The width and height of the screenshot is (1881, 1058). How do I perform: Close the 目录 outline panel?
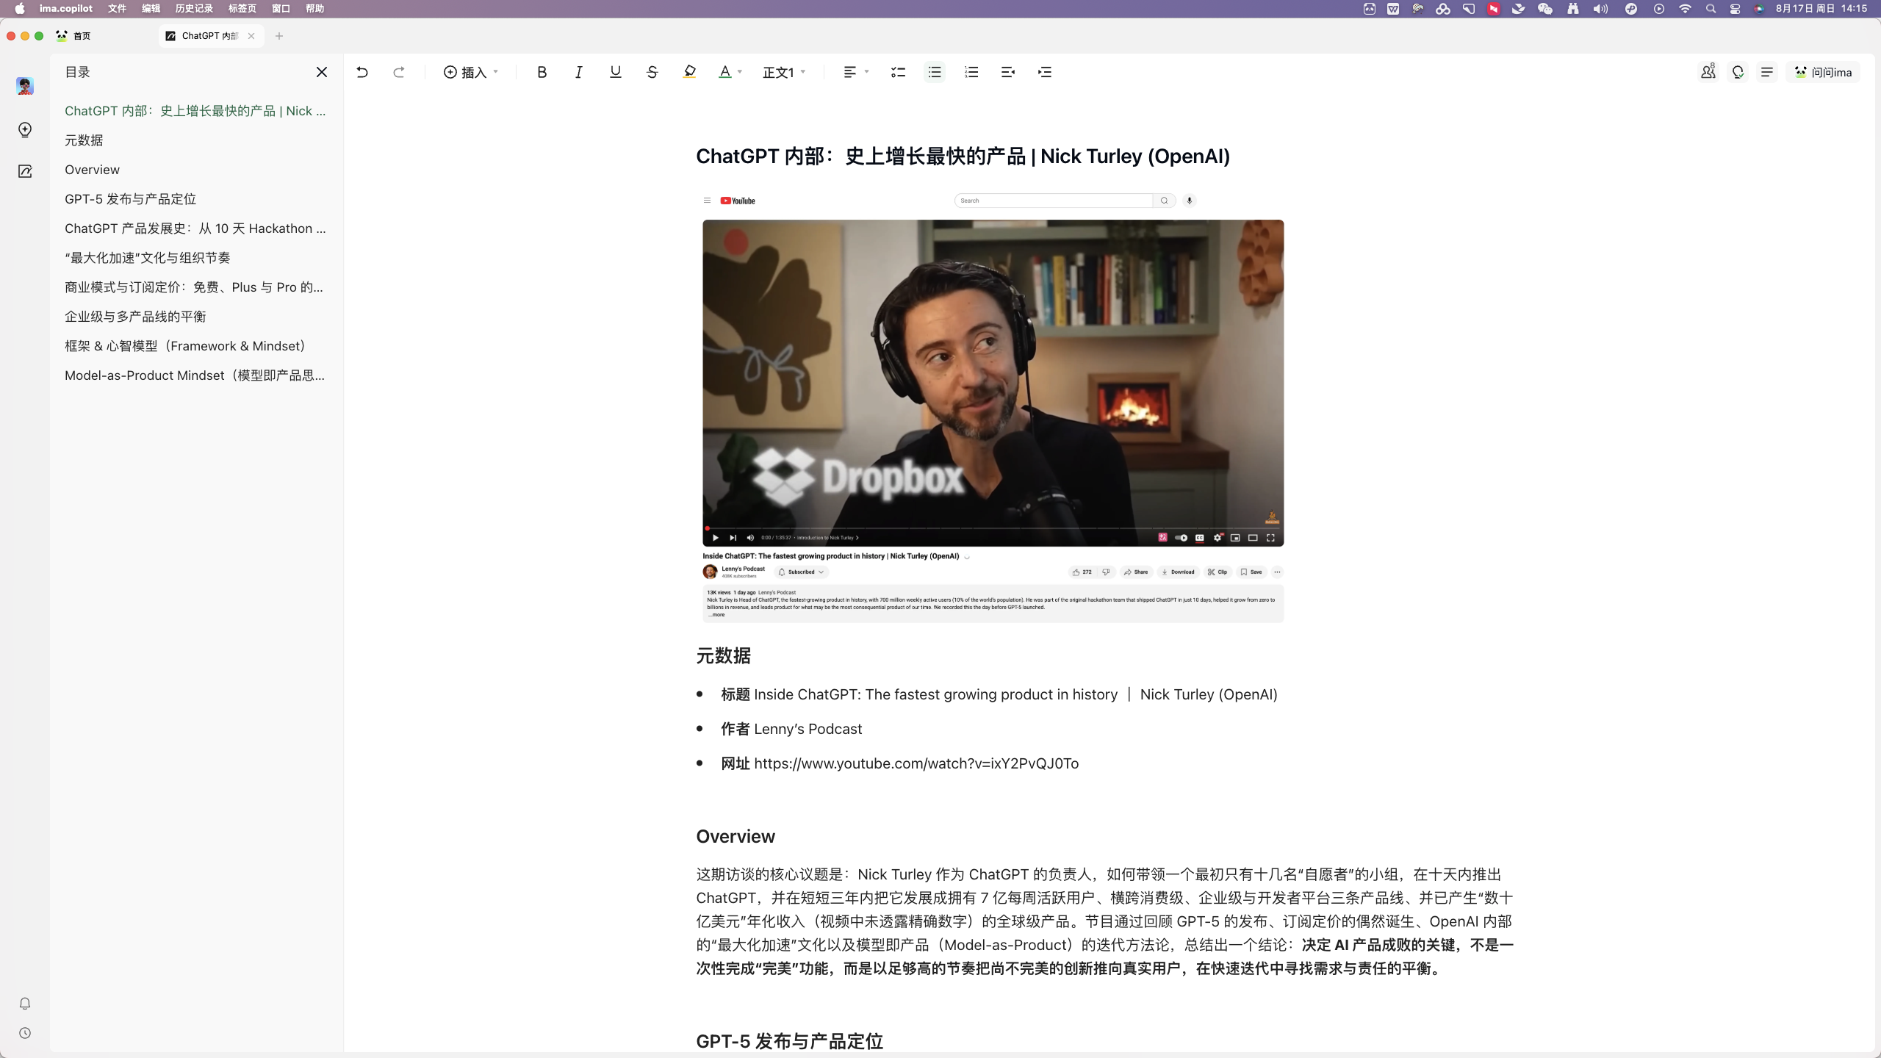pyautogui.click(x=322, y=72)
